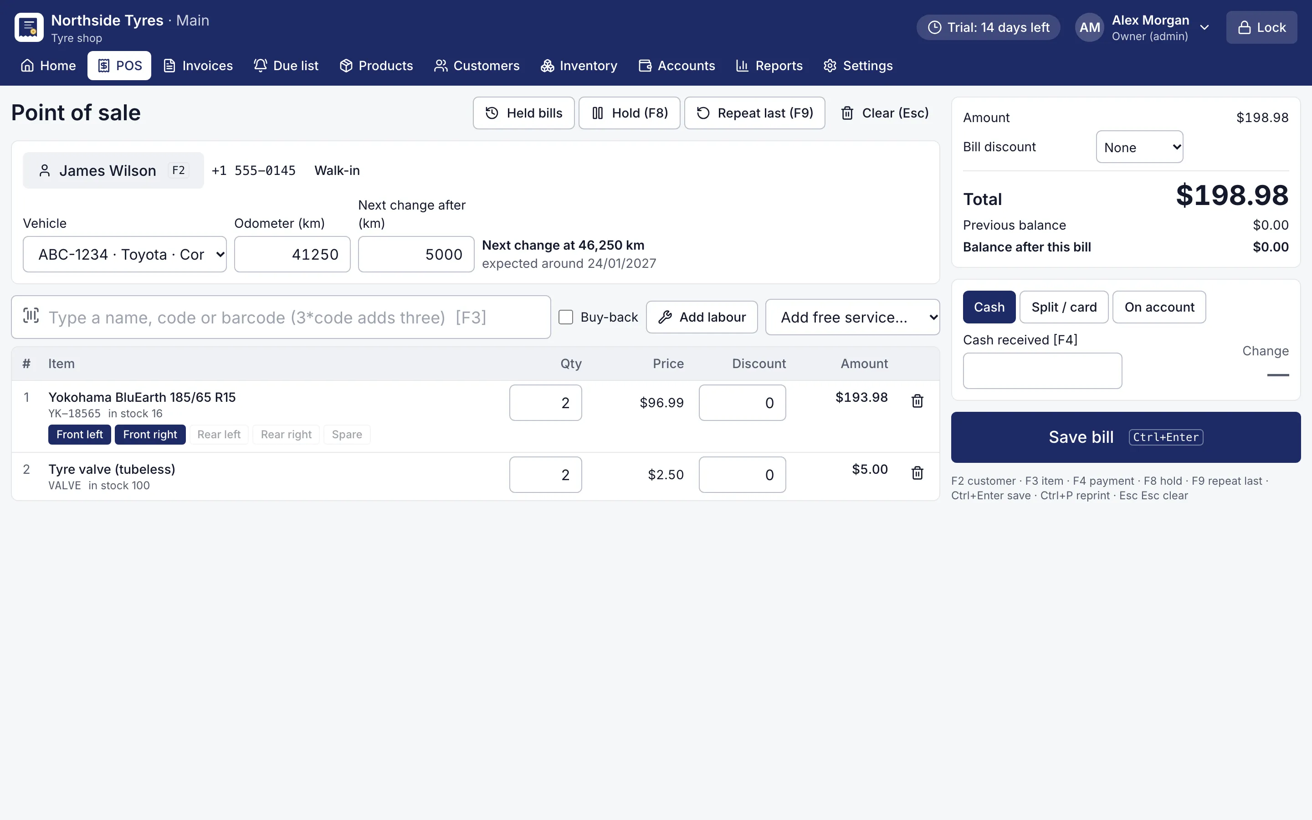Click the barcode scanner icon in search

[x=31, y=316]
